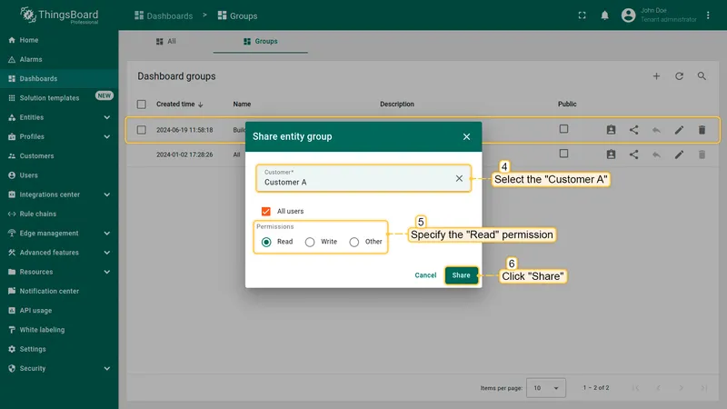
Task: Expand Advanced features chevron
Action: pyautogui.click(x=107, y=253)
